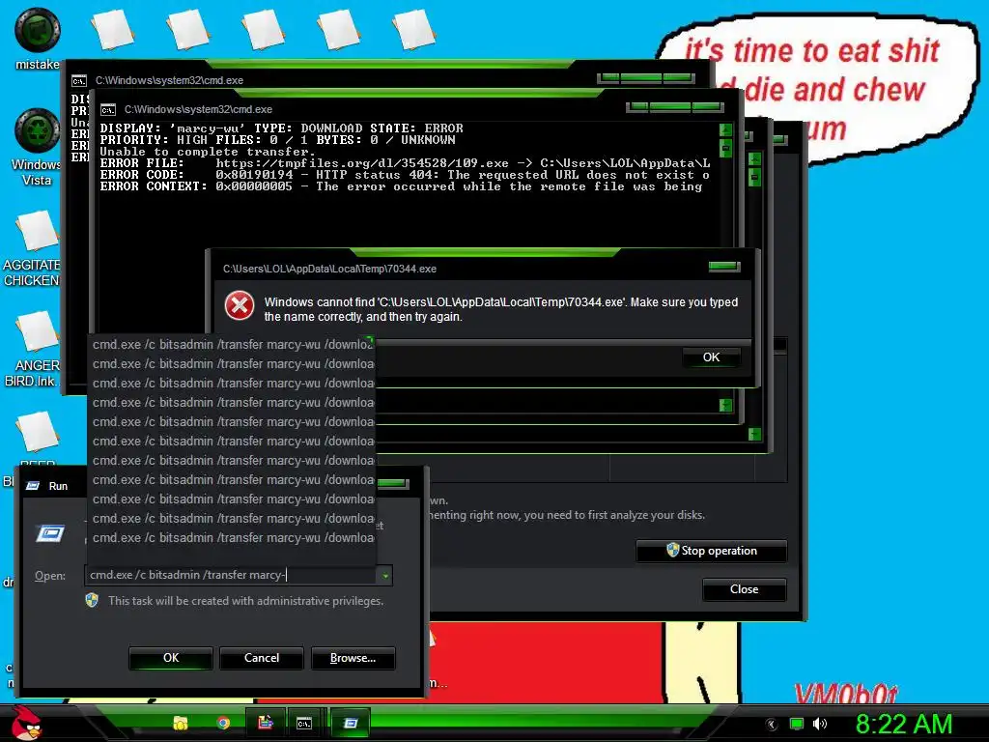Select the ANGER BIRD.lnk desktop shortcut
Screen dimensions: 989x742
tap(32, 348)
